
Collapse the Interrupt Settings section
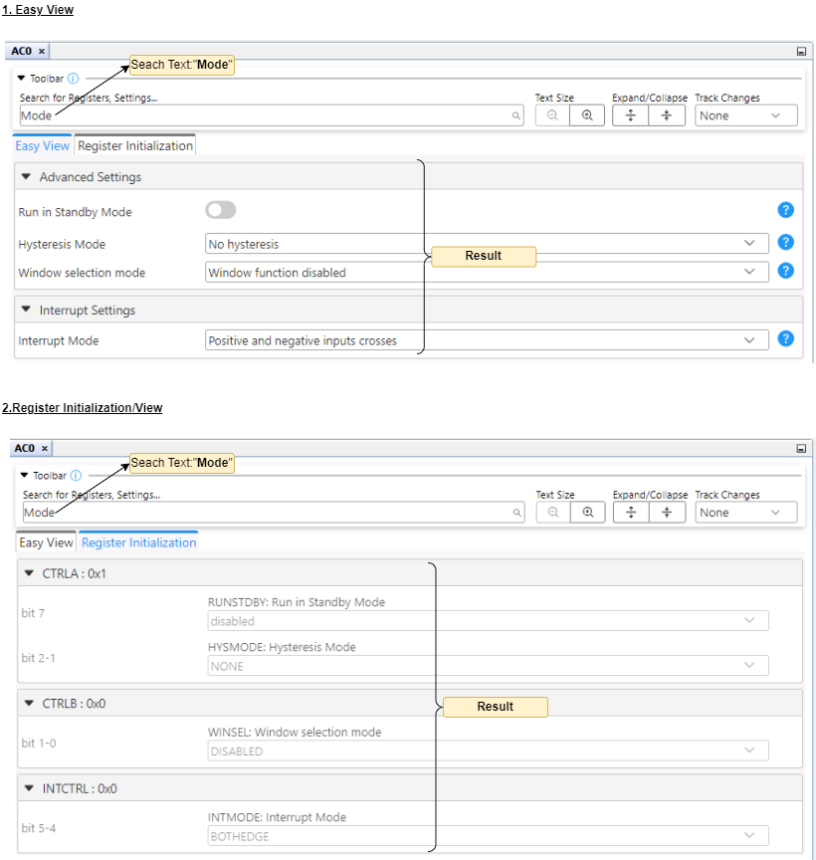(27, 311)
